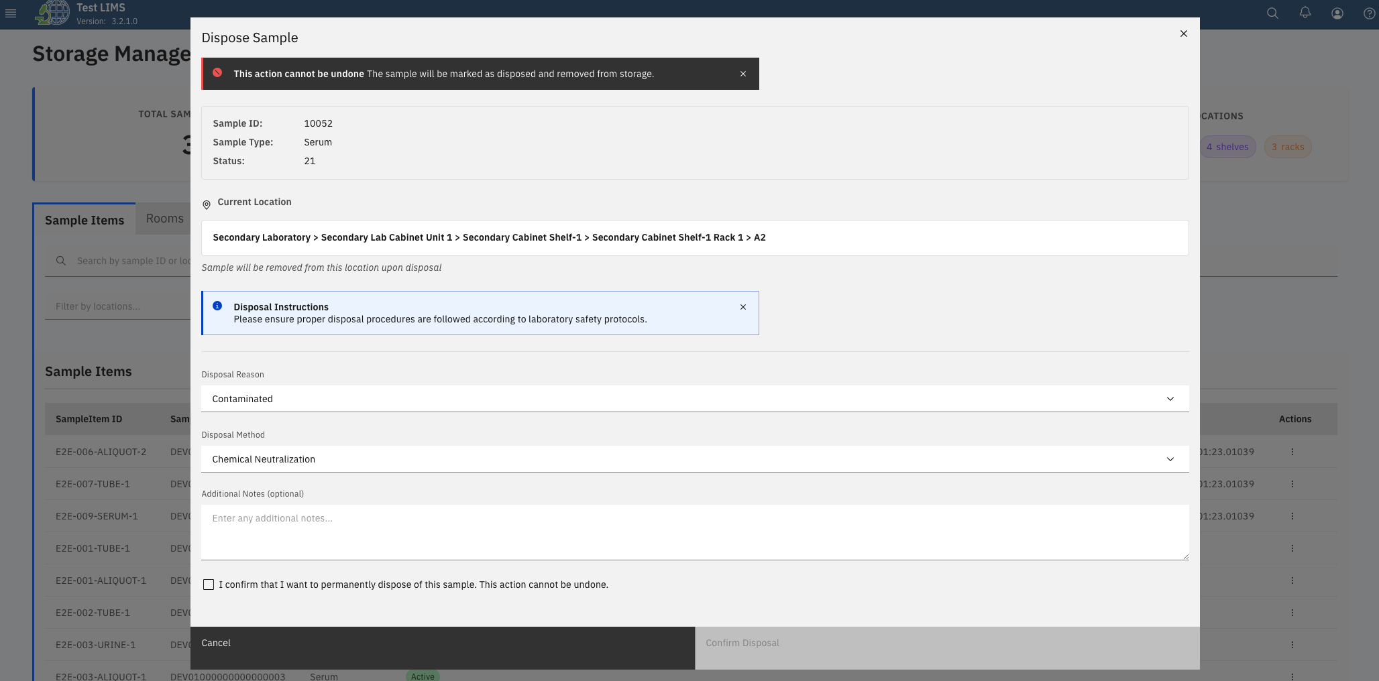Click the location pin icon beside Current Location
This screenshot has height=681, width=1379.
pyautogui.click(x=207, y=204)
